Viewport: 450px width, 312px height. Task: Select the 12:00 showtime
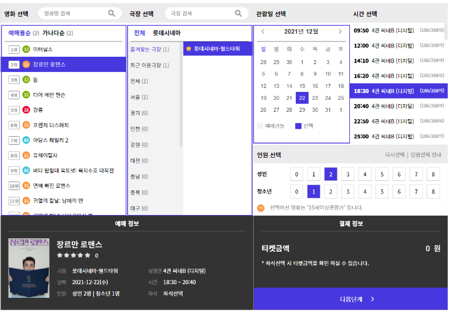[399, 45]
